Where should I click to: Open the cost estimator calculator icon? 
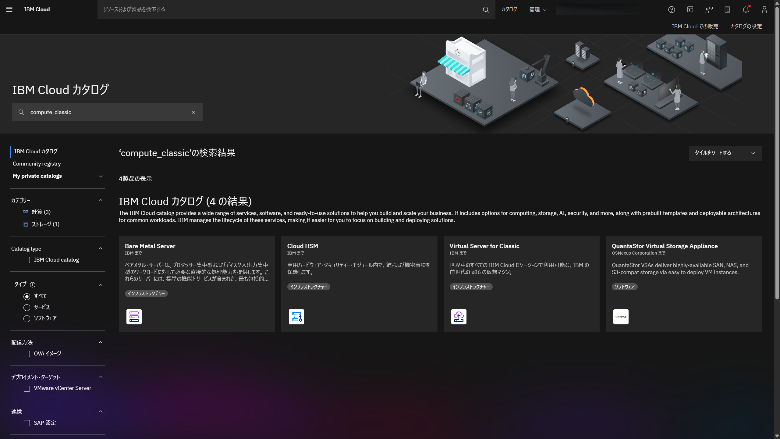click(727, 9)
